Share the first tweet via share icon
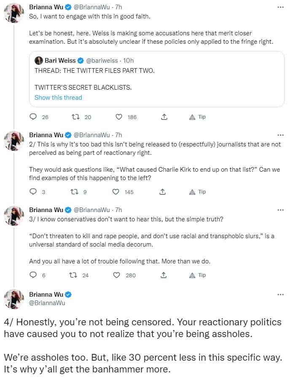Image resolution: width=288 pixels, height=380 pixels. (x=164, y=117)
